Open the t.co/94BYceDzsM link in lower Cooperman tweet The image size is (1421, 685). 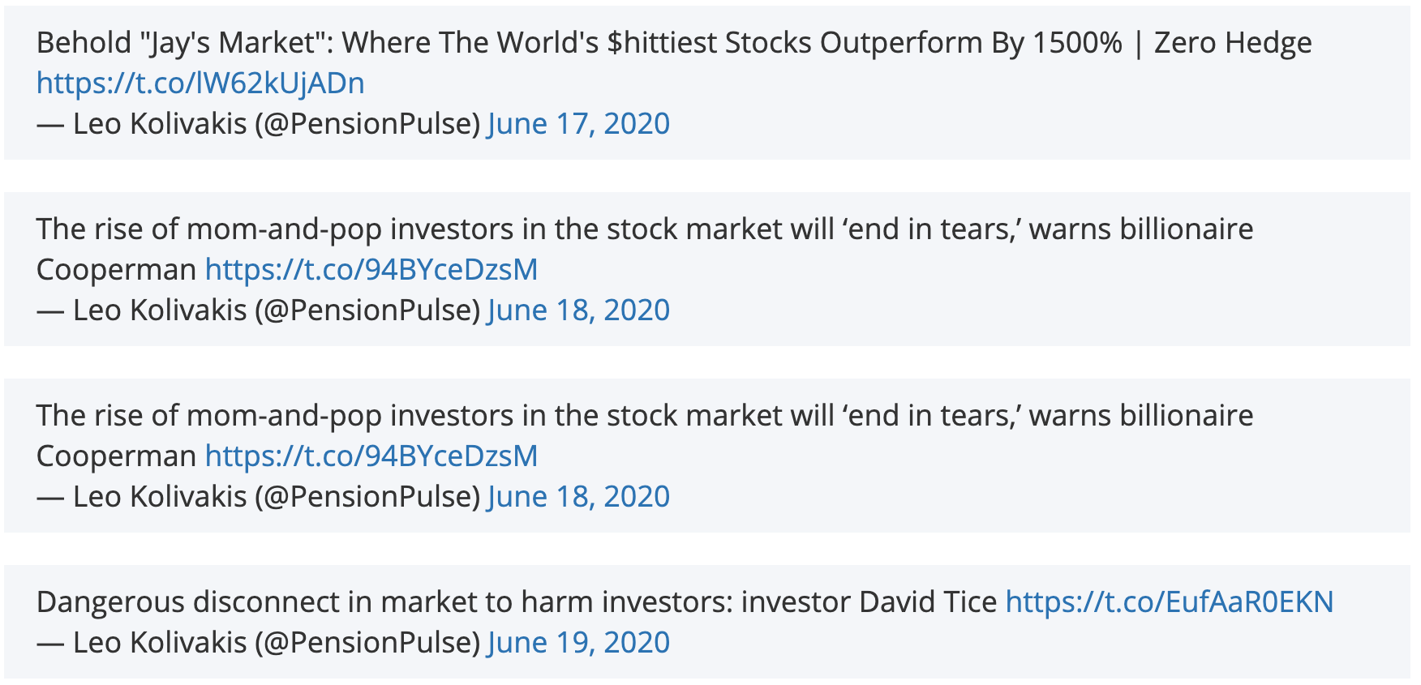point(371,456)
